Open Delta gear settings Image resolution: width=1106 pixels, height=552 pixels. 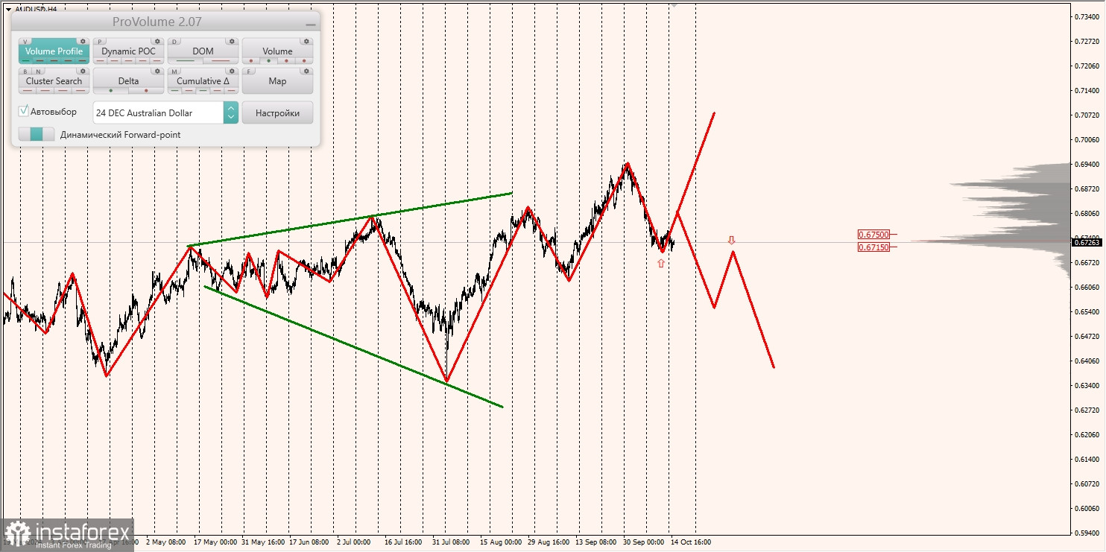click(157, 72)
